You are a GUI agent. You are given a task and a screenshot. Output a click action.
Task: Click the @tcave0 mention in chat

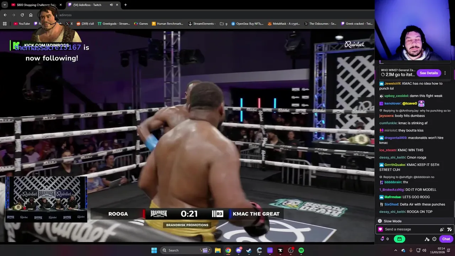(x=409, y=103)
